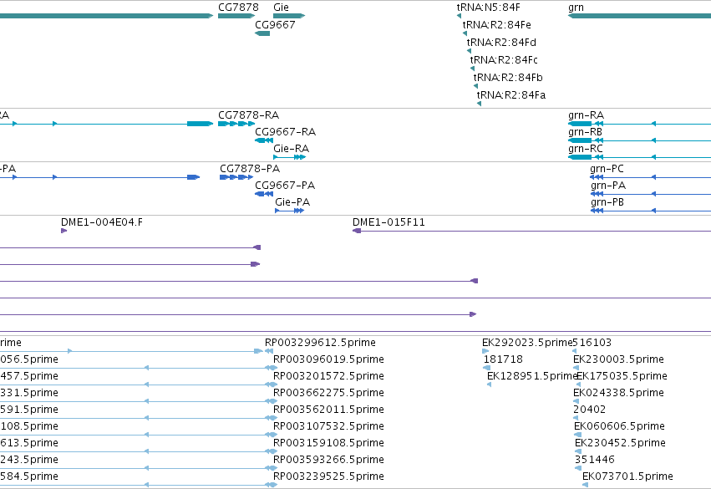Select the grn-RC transcript
Viewport: 711px width, 489px height.
coord(639,157)
